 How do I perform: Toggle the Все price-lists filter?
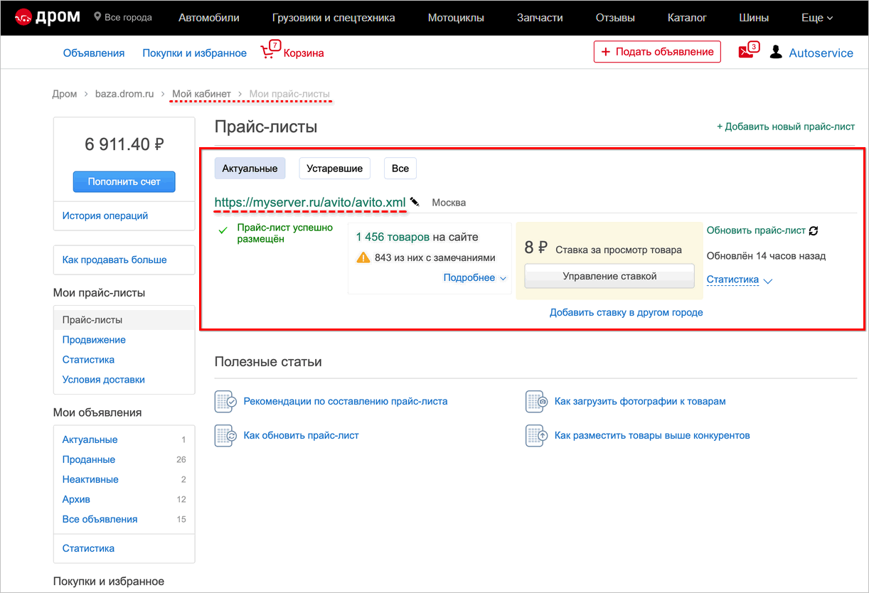coord(400,169)
